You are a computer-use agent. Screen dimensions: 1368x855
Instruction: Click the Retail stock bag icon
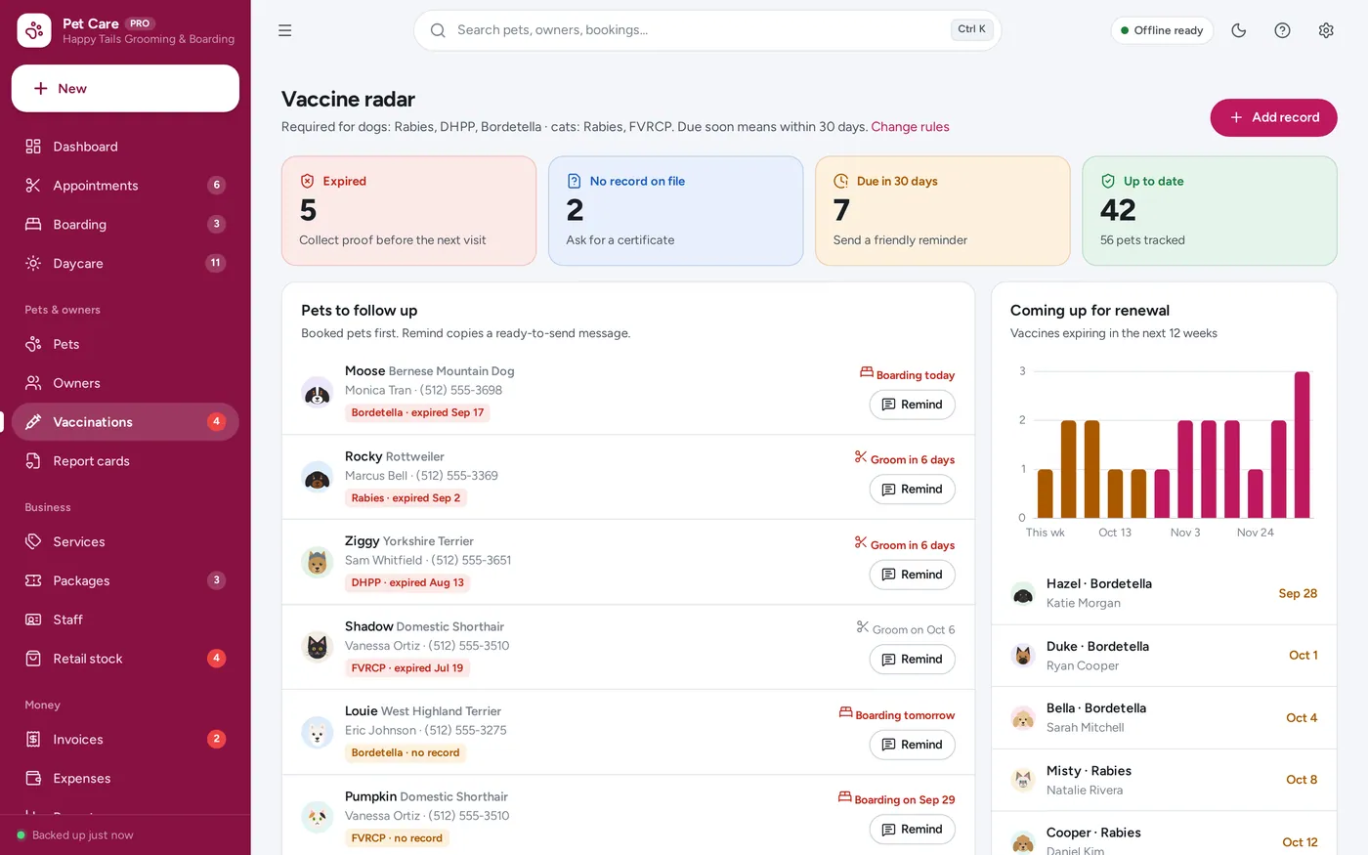pyautogui.click(x=33, y=659)
